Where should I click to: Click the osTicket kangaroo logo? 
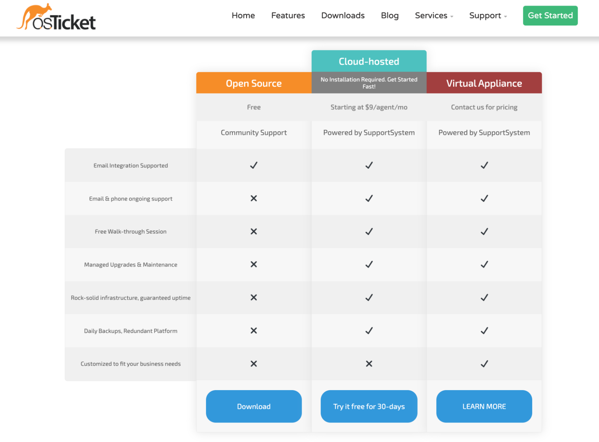(56, 17)
